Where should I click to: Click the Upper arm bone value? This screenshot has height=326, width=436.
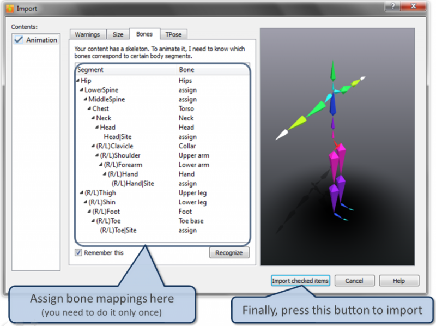pyautogui.click(x=194, y=155)
